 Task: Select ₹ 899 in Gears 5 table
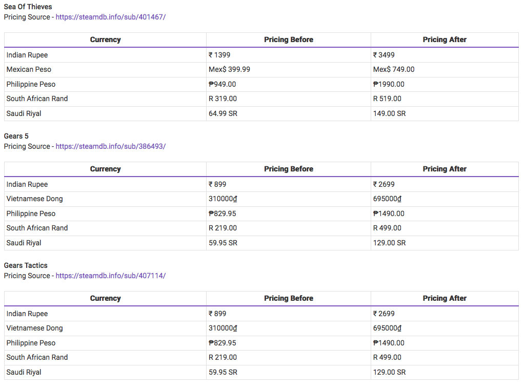(217, 184)
